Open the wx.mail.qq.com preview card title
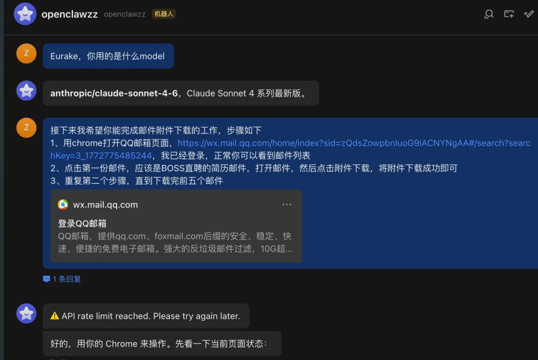Image resolution: width=538 pixels, height=360 pixels. click(x=105, y=205)
